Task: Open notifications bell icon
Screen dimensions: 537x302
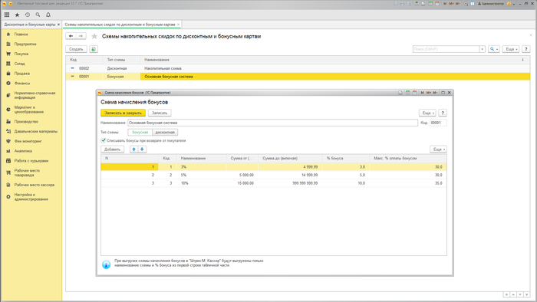Action: [48, 15]
